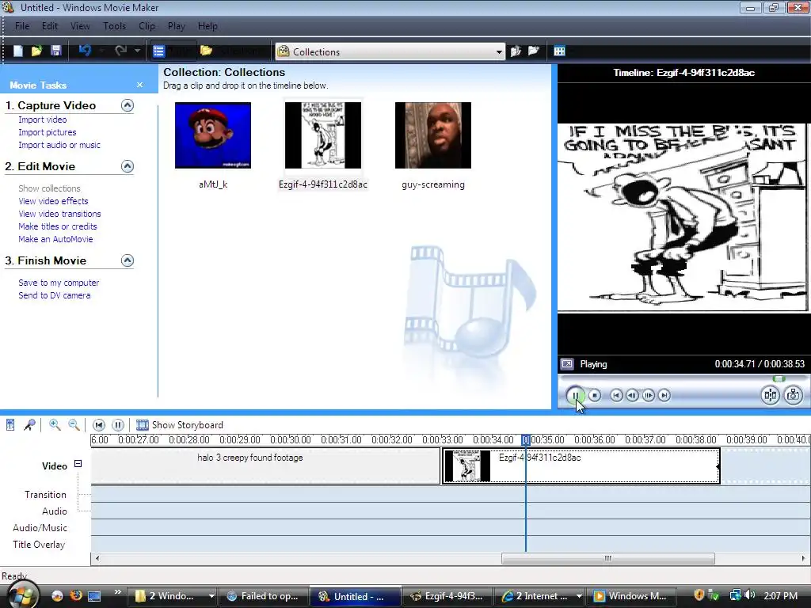Toggle the Collections pane toolbar button
This screenshot has width=811, height=608.
232,51
